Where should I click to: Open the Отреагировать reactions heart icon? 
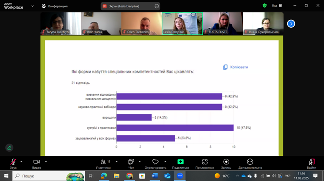click(x=155, y=162)
